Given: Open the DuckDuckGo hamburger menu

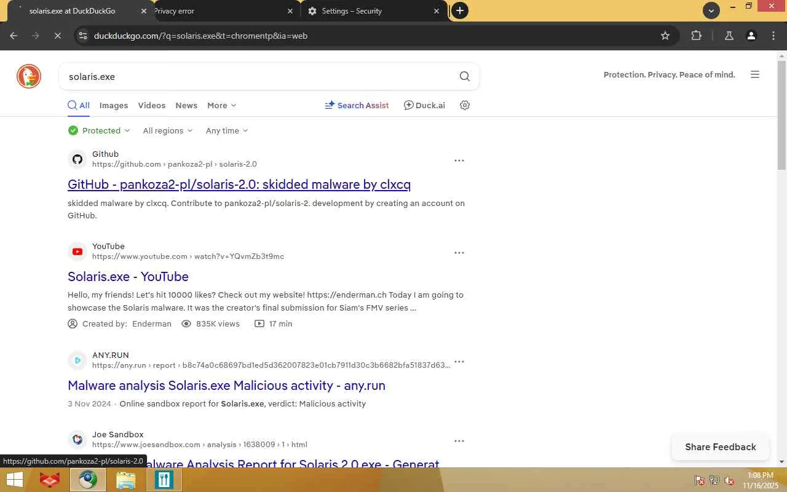Looking at the screenshot, I should [x=755, y=74].
